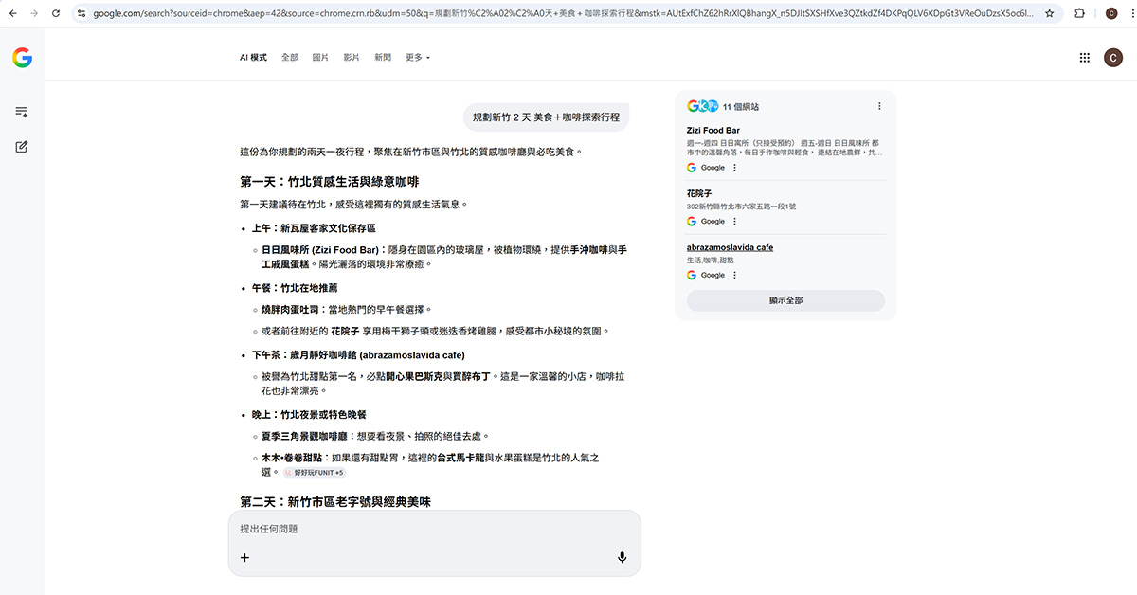
Task: Open the 更多 dropdown in search tabs
Action: [417, 57]
